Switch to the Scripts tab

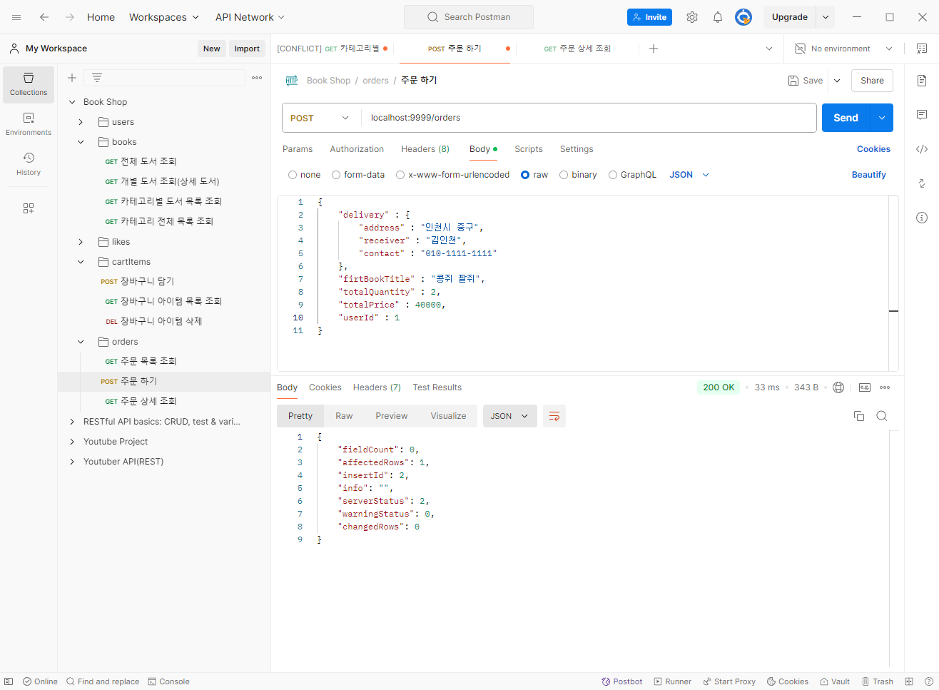[529, 149]
